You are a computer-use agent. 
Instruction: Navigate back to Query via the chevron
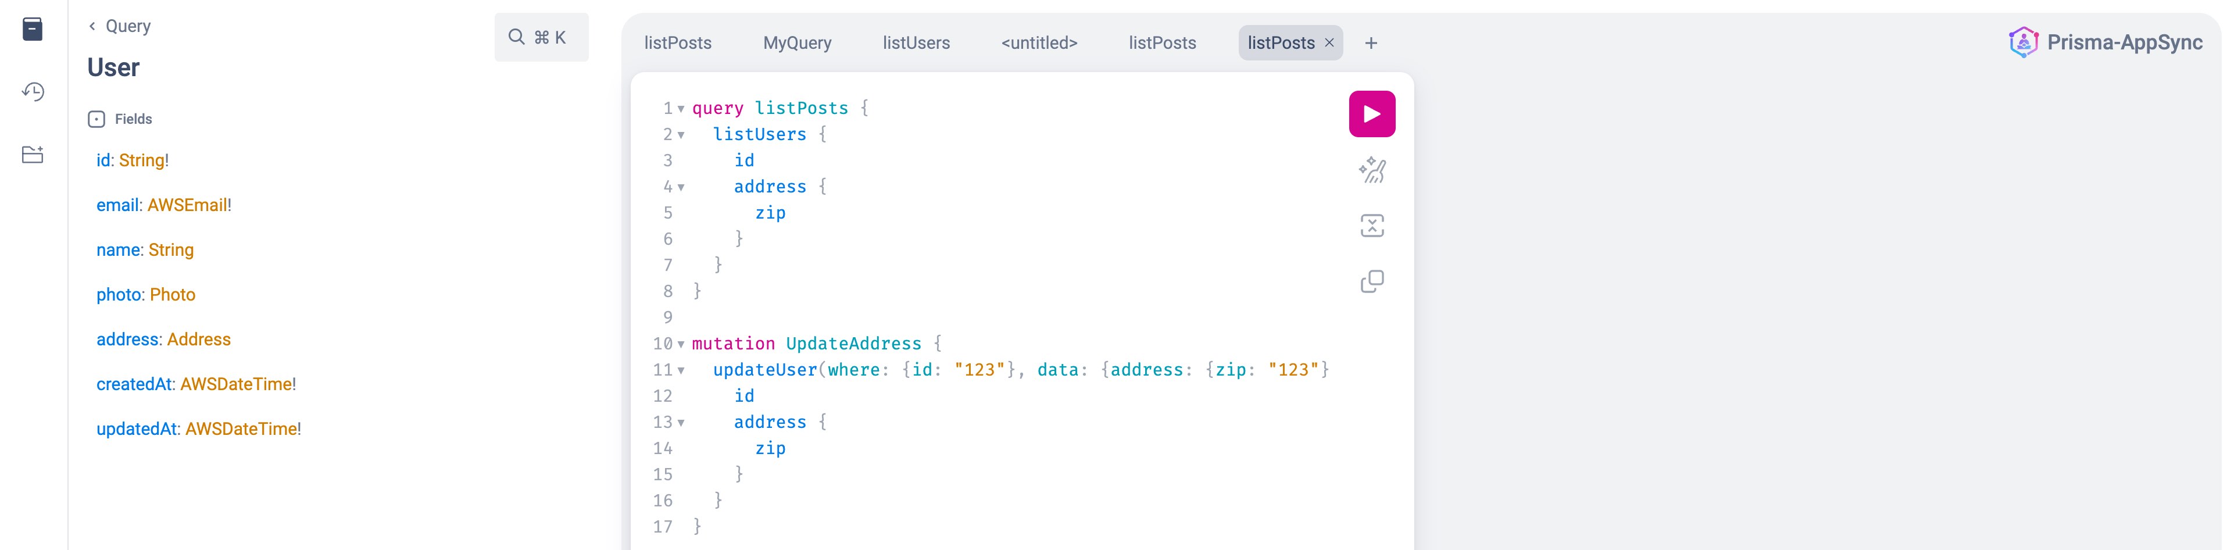[92, 26]
